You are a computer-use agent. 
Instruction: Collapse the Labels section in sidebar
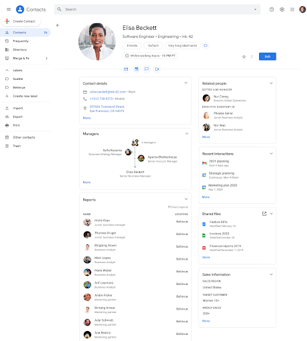(7, 71)
